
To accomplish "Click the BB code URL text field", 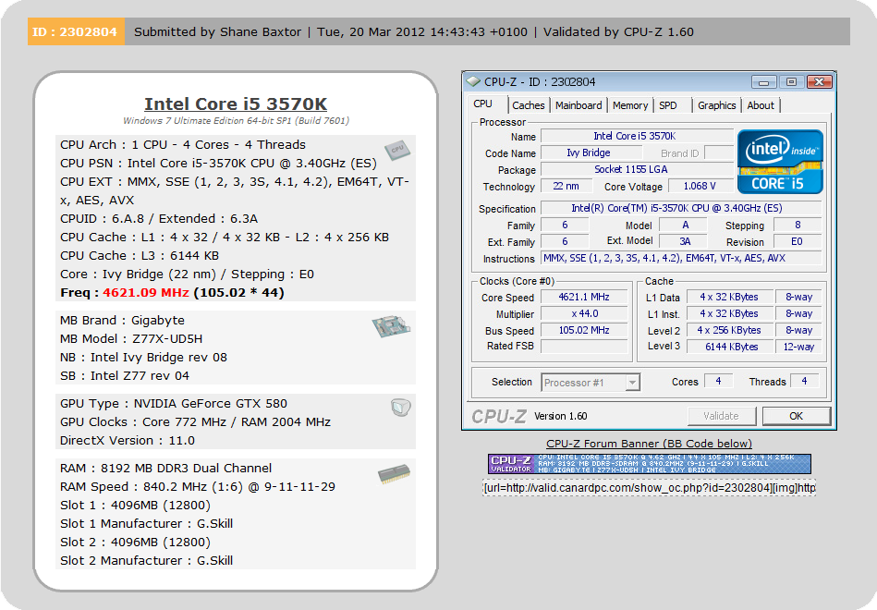I will 650,488.
